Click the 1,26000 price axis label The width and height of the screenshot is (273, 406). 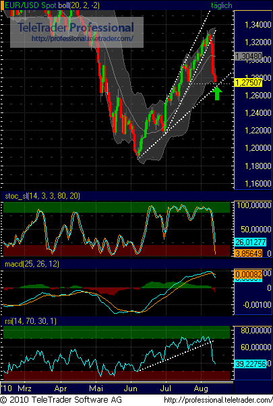(x=258, y=96)
